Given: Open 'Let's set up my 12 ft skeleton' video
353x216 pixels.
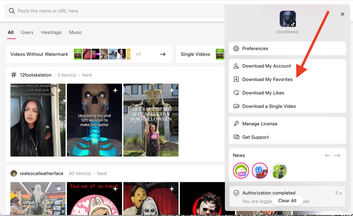Looking at the screenshot, I should [x=151, y=120].
